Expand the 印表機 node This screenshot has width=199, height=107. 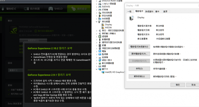point(96,10)
